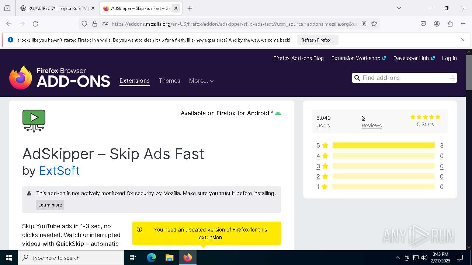This screenshot has width=472, height=265.
Task: Open a new tab with plus button
Action: click(190, 8)
